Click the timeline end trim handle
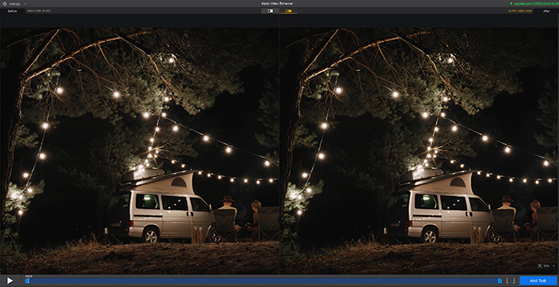559x287 pixels. coord(499,281)
